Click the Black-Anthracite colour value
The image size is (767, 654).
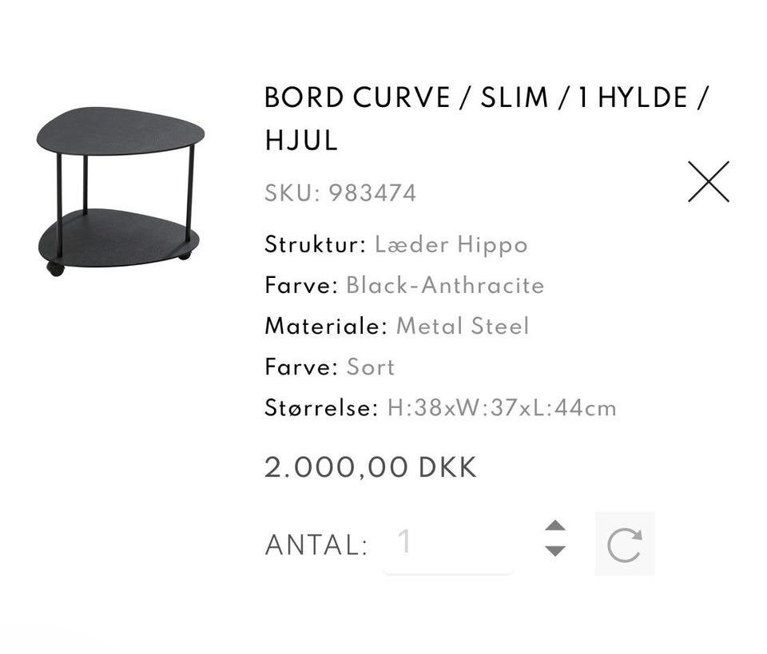[445, 285]
